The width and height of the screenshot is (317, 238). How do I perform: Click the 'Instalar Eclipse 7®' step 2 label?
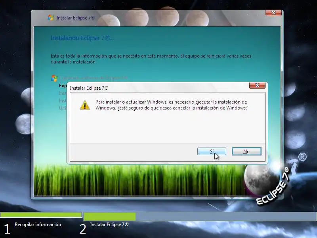109,225
